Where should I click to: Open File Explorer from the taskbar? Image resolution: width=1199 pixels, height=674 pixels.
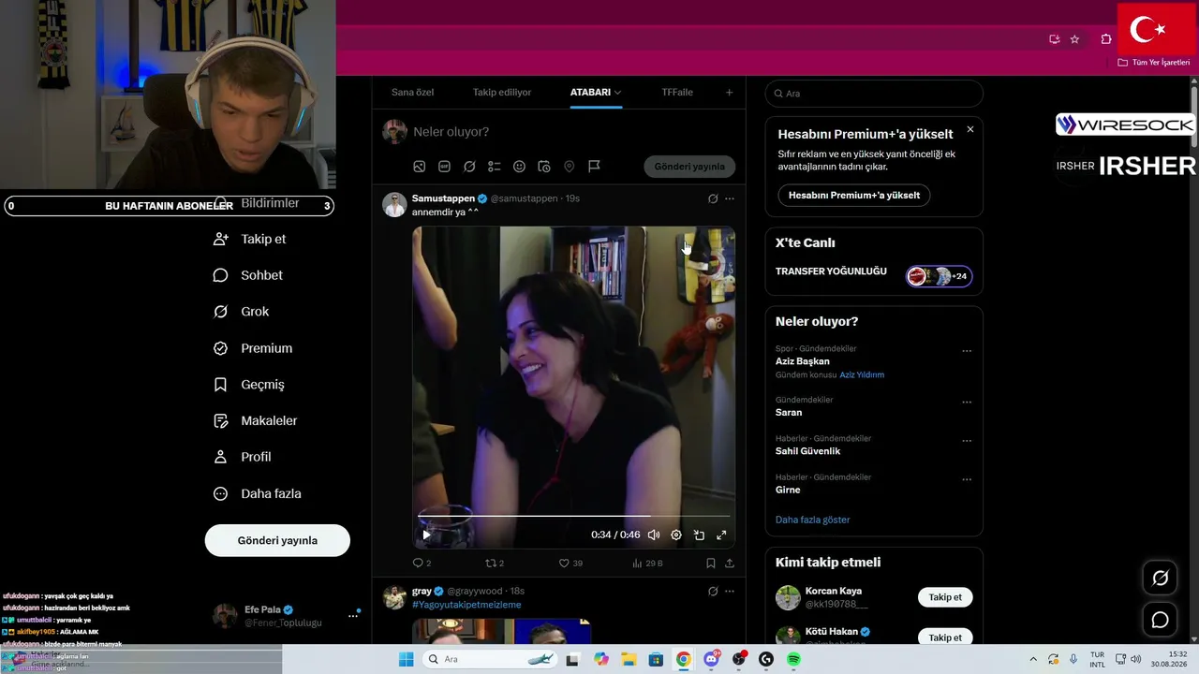click(x=629, y=659)
